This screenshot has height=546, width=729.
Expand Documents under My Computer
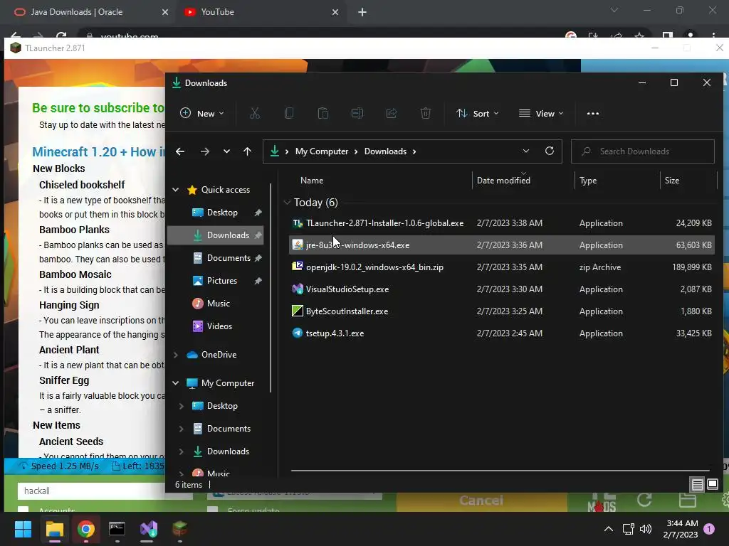[182, 429]
